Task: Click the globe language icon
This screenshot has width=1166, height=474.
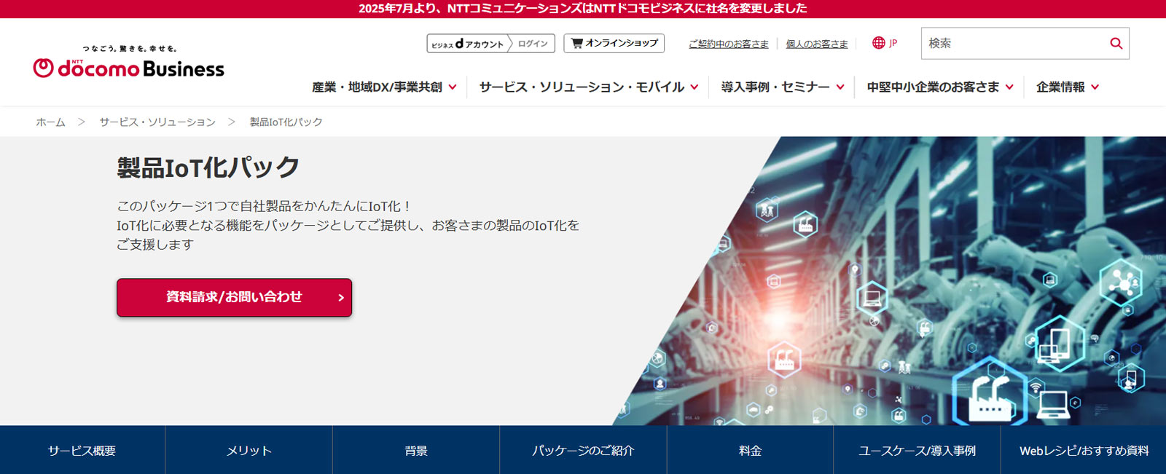Action: 878,43
